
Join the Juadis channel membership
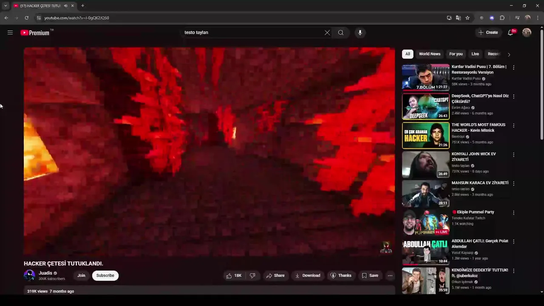(81, 275)
